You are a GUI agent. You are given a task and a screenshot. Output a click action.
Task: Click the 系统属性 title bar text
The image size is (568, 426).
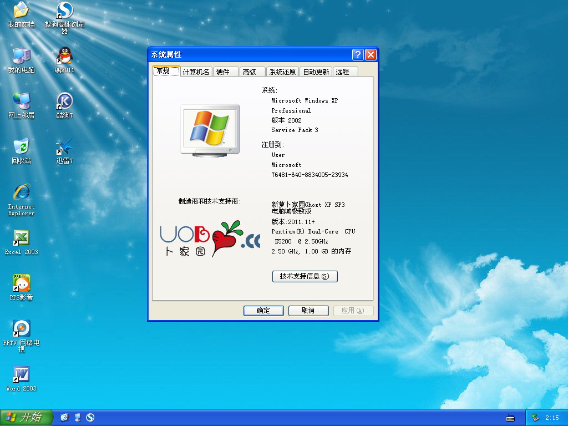166,55
